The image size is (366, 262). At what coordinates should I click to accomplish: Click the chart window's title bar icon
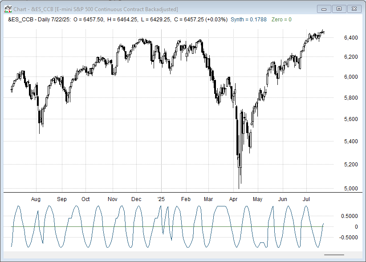pos(8,9)
